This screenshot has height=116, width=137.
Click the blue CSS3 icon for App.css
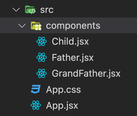[36, 89]
